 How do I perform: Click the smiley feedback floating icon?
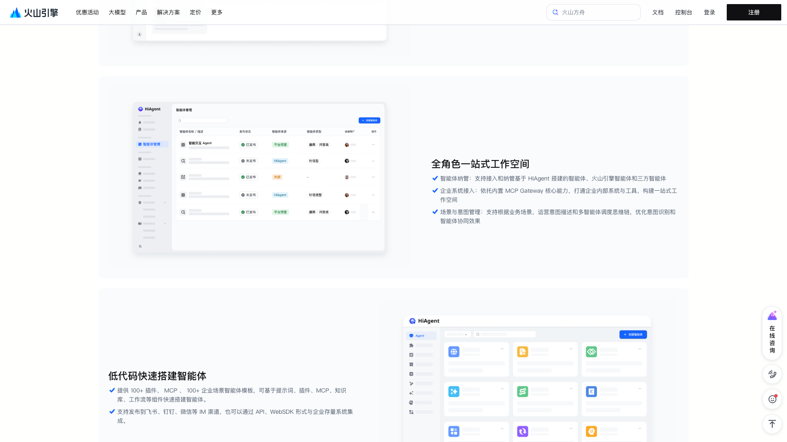pos(772,399)
